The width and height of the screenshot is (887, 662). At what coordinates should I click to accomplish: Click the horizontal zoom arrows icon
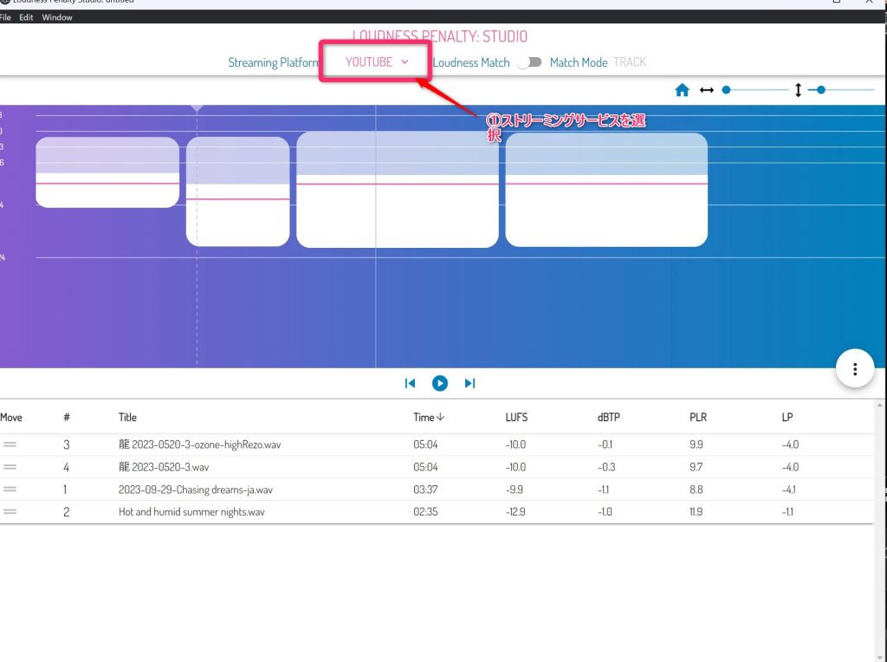[x=707, y=90]
